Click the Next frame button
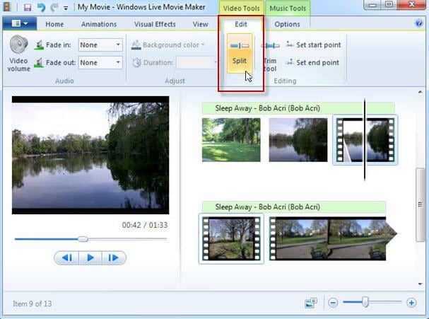Screen dimensions: 429x319 pyautogui.click(x=114, y=257)
